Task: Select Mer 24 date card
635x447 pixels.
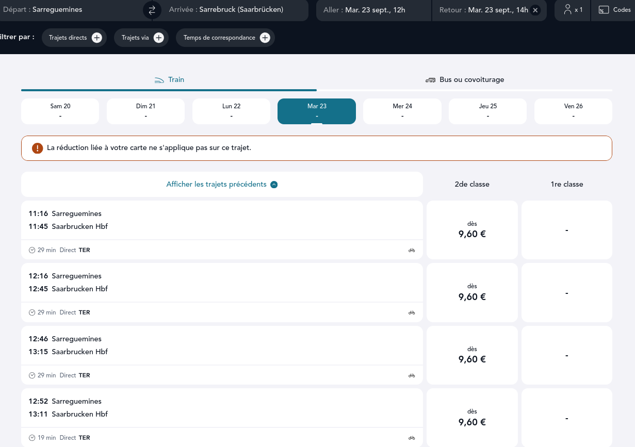Action: tap(402, 111)
